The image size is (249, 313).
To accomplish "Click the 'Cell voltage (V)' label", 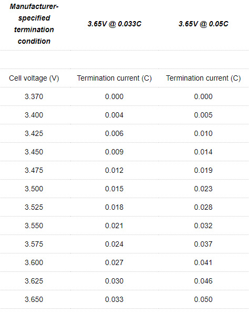I will click(34, 78).
